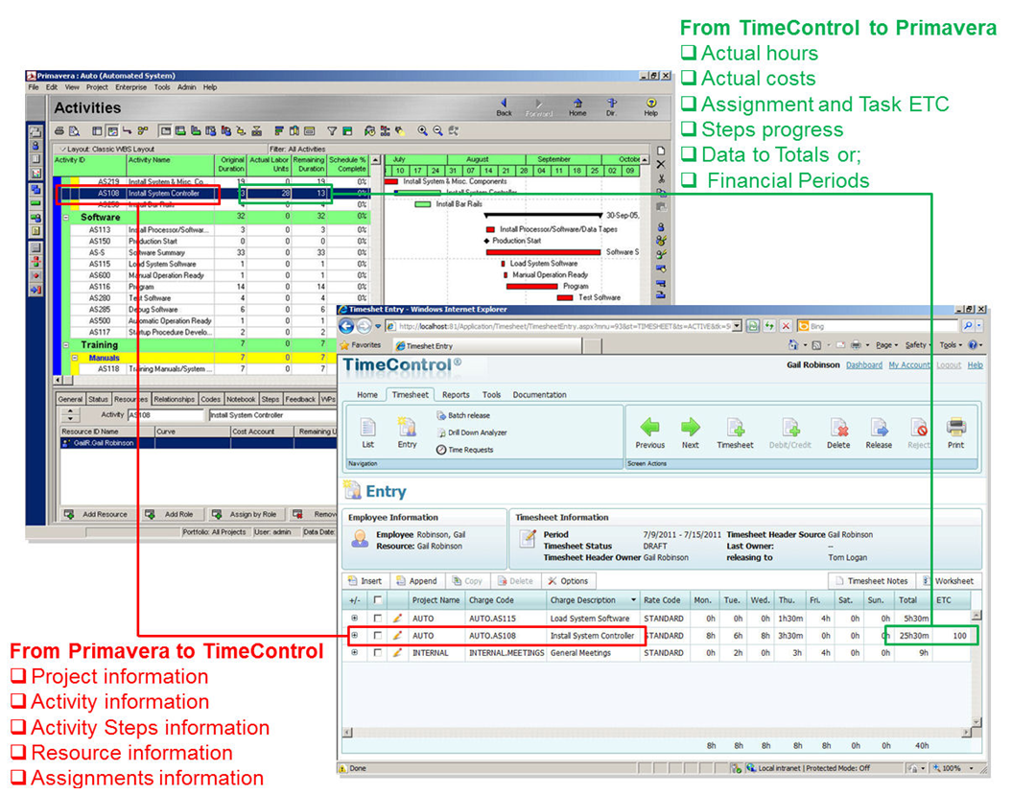
Task: Open the TimeControl Entry navigation icon
Action: tap(408, 433)
